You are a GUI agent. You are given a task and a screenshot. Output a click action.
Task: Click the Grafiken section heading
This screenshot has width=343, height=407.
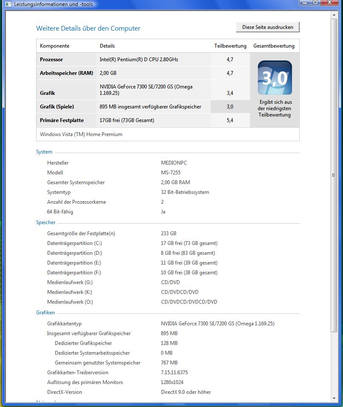point(45,313)
